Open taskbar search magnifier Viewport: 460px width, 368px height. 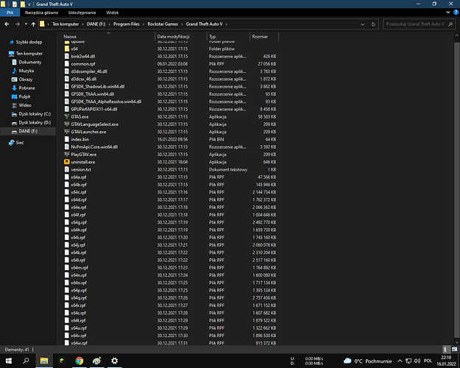click(x=26, y=361)
